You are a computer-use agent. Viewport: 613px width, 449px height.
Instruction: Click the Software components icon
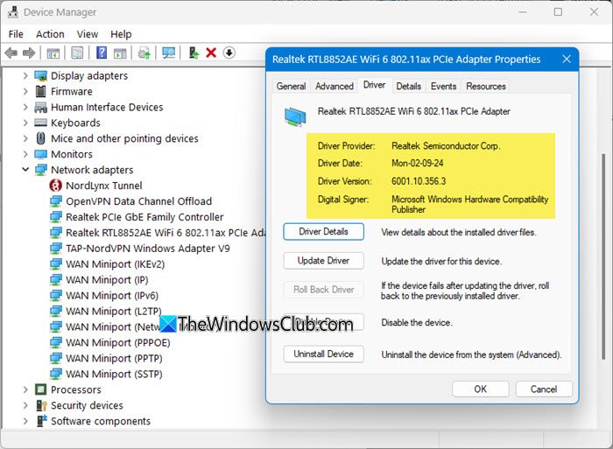pos(41,421)
